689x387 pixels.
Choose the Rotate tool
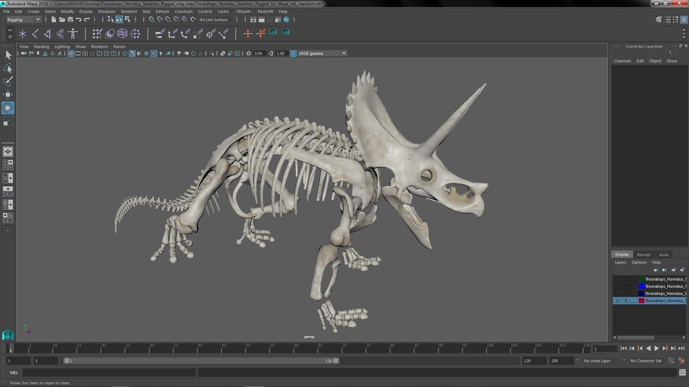(8, 108)
